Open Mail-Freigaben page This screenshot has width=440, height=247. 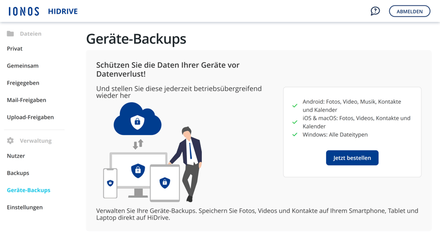click(26, 100)
